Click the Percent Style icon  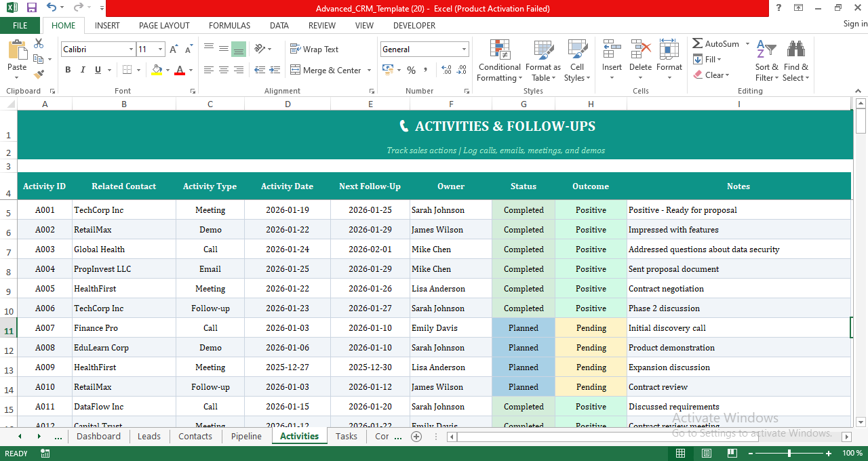pos(411,70)
